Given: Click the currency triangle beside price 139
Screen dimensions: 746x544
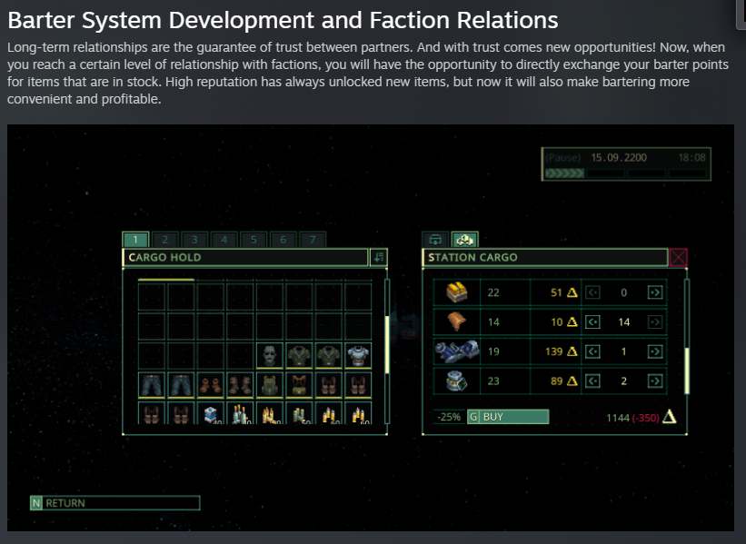Looking at the screenshot, I should coord(572,351).
